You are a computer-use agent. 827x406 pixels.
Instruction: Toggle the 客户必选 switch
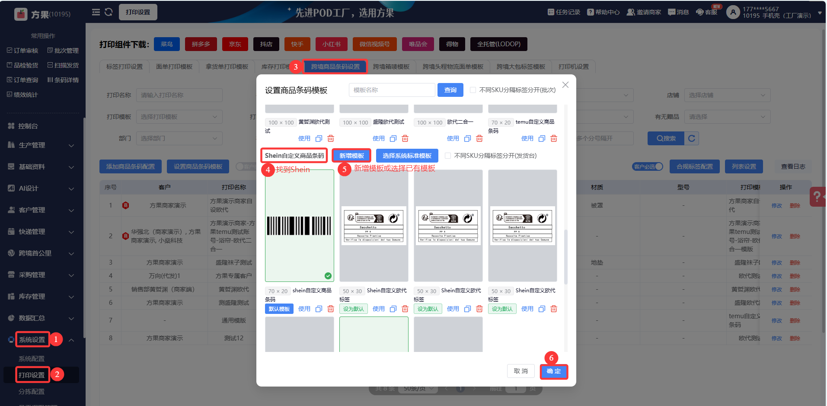648,166
